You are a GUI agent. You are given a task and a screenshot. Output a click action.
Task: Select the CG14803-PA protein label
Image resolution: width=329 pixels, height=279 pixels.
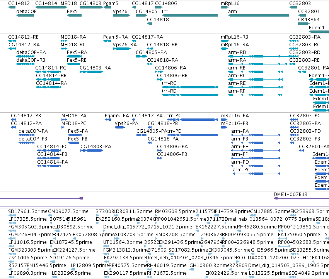coord(96,147)
